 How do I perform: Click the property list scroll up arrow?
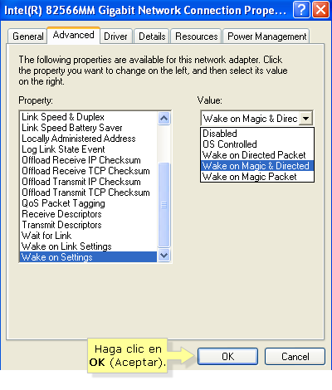pos(164,119)
